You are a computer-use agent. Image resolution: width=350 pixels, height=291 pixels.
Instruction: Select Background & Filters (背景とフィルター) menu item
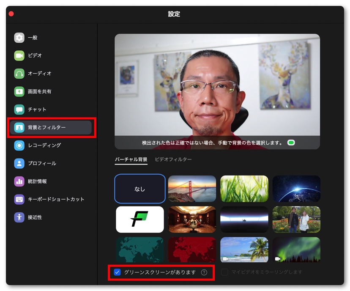click(x=51, y=127)
